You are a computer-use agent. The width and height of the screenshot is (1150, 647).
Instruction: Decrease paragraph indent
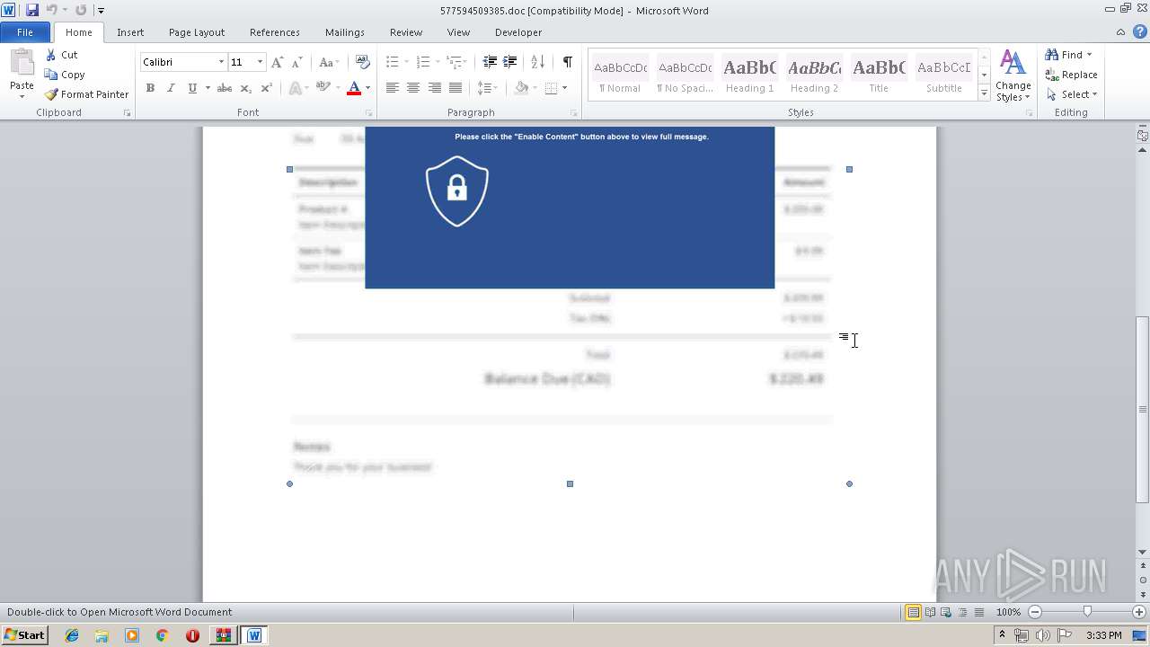pos(490,62)
